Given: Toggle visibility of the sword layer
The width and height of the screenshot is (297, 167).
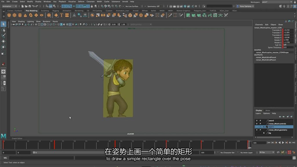Looking at the screenshot, I should 257,121.
